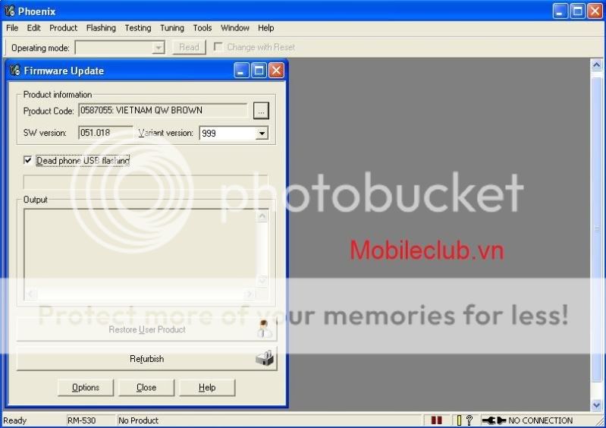Close the Firmware Update window
This screenshot has width=606, height=428.
point(276,71)
